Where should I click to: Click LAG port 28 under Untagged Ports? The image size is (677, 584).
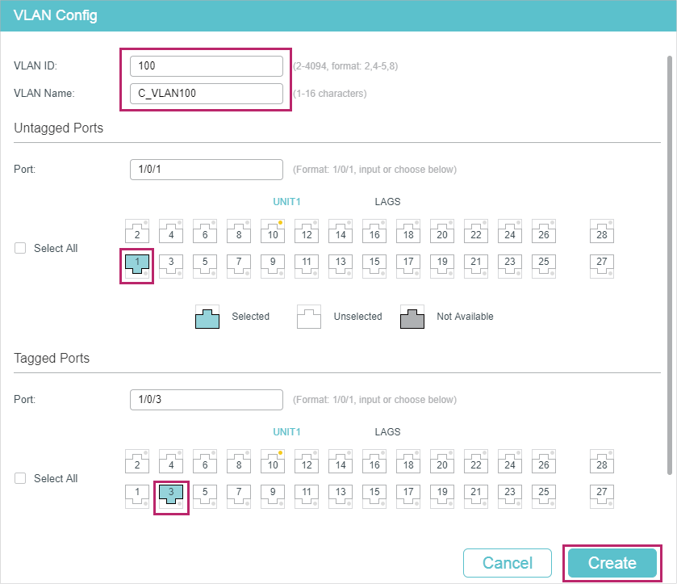(x=601, y=231)
